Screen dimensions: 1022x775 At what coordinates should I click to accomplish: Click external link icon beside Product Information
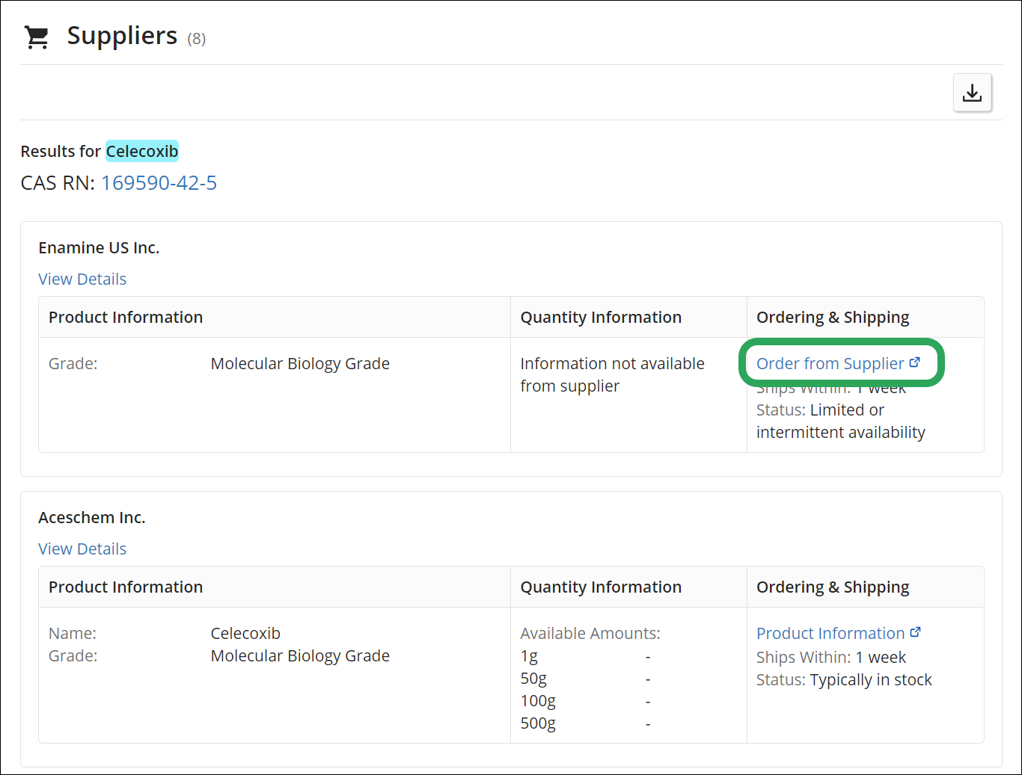(915, 632)
